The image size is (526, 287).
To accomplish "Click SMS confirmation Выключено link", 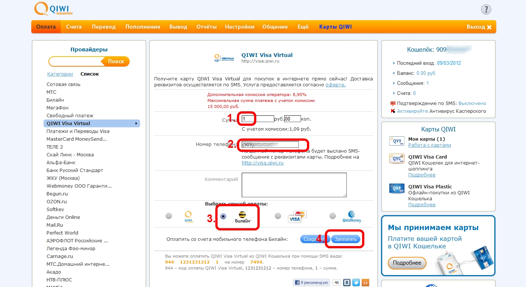I will pos(472,103).
